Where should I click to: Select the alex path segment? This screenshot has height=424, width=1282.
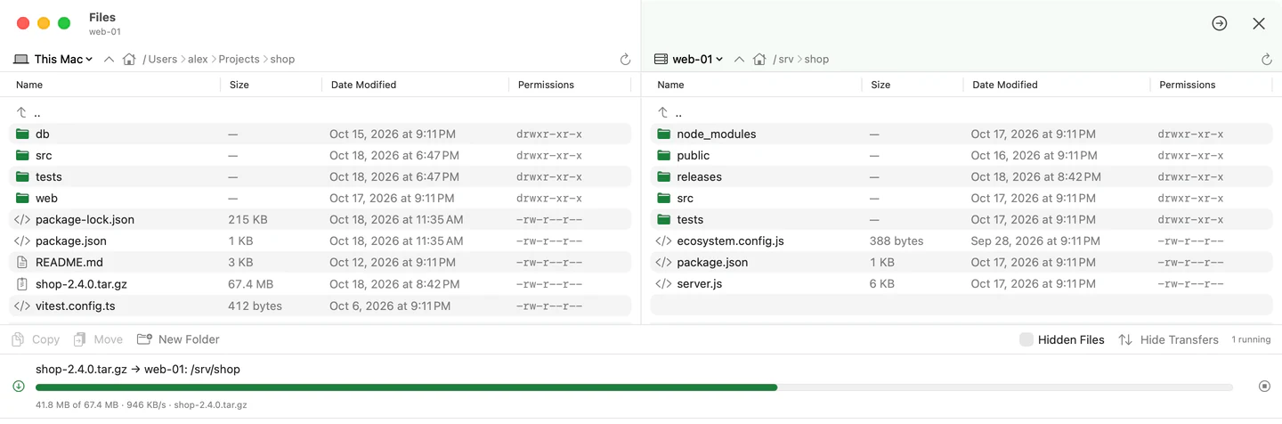[198, 59]
